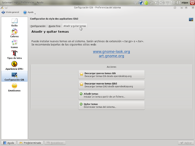
Task: Click the round button beside the wrench icon
Action: point(6,7)
